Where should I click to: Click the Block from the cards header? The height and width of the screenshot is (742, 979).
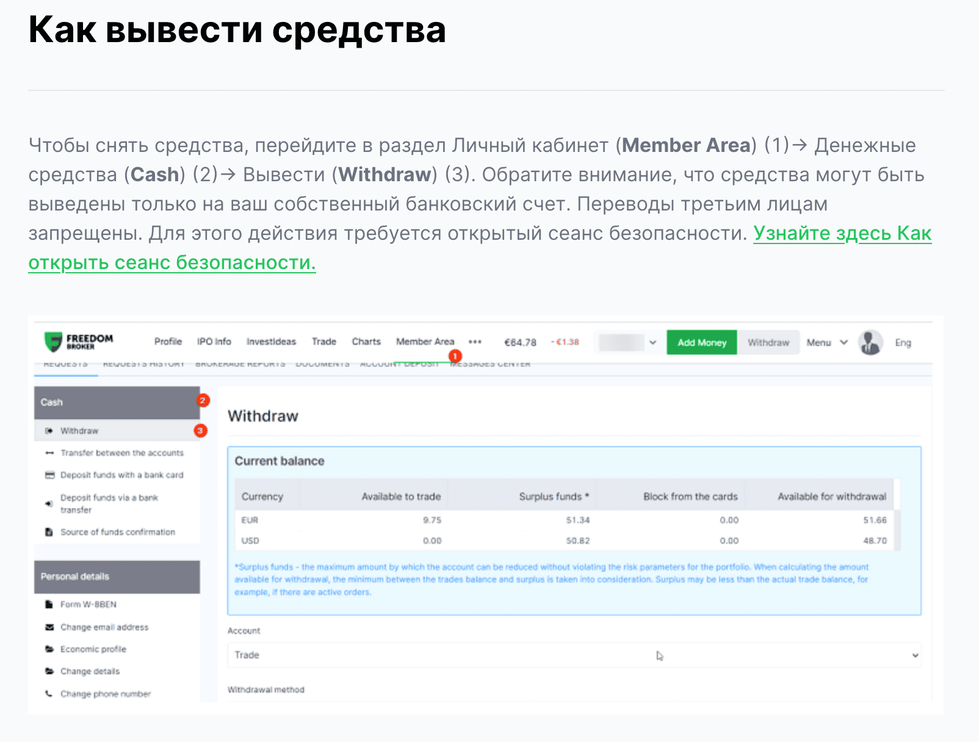(x=690, y=497)
